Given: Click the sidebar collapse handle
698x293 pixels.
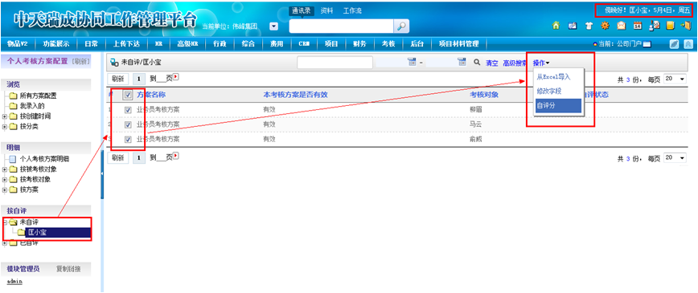Looking at the screenshot, I should 102,173.
